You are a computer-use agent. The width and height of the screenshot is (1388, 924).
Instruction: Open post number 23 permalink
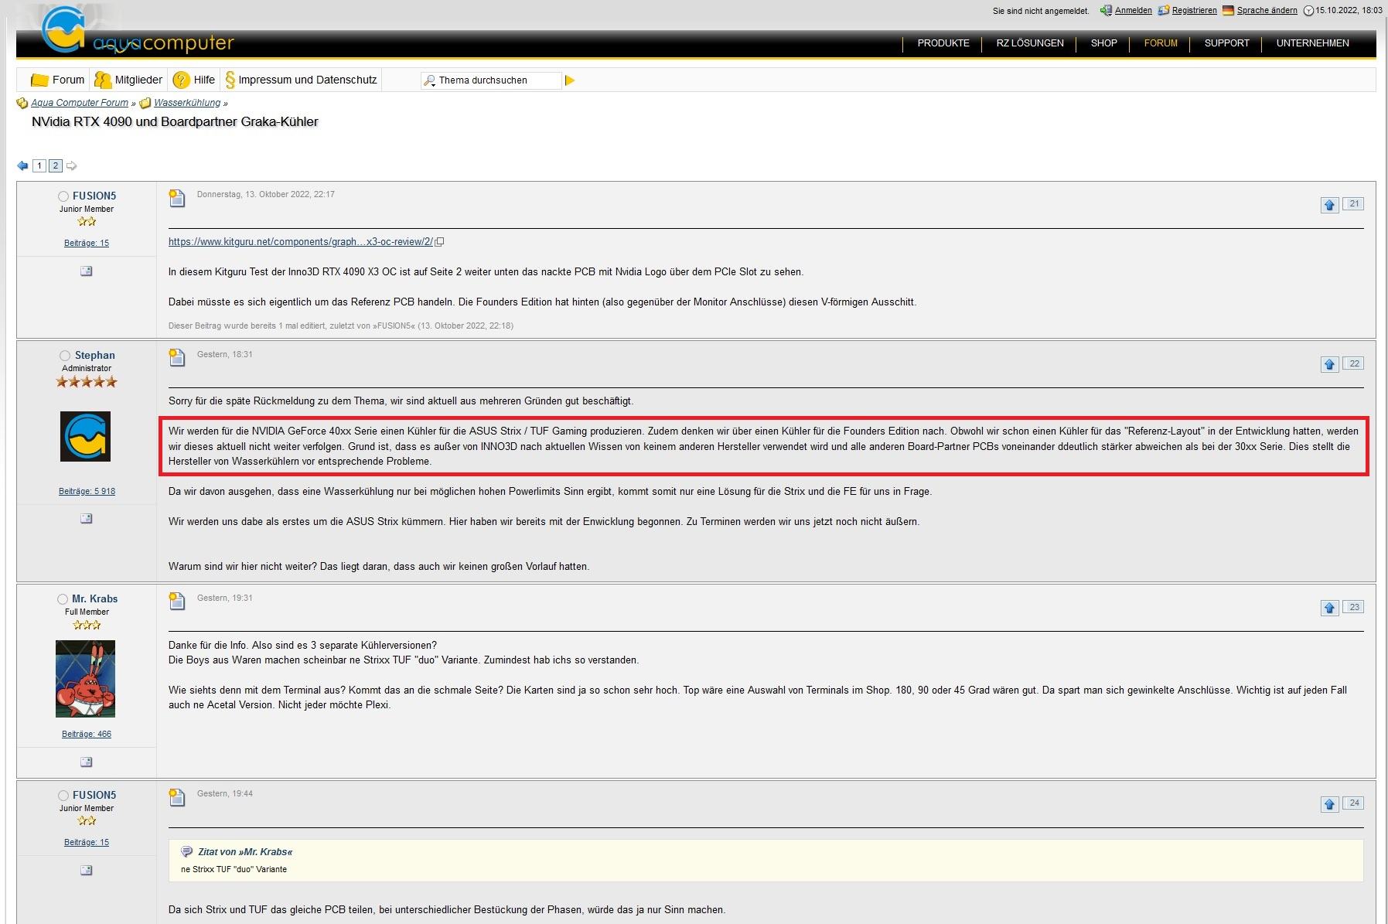[x=1354, y=607]
